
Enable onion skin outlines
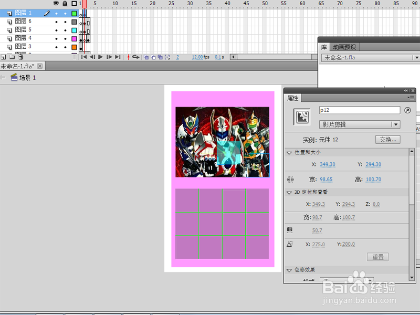point(153,57)
